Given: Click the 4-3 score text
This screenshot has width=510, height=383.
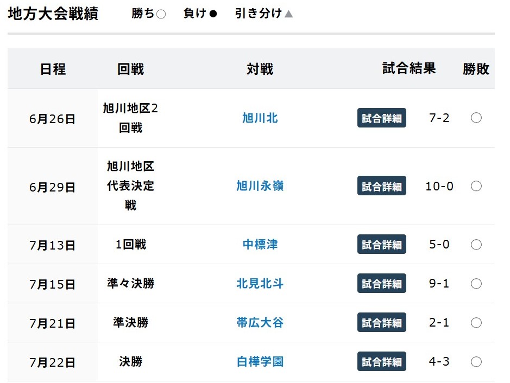Looking at the screenshot, I should click(x=439, y=361).
